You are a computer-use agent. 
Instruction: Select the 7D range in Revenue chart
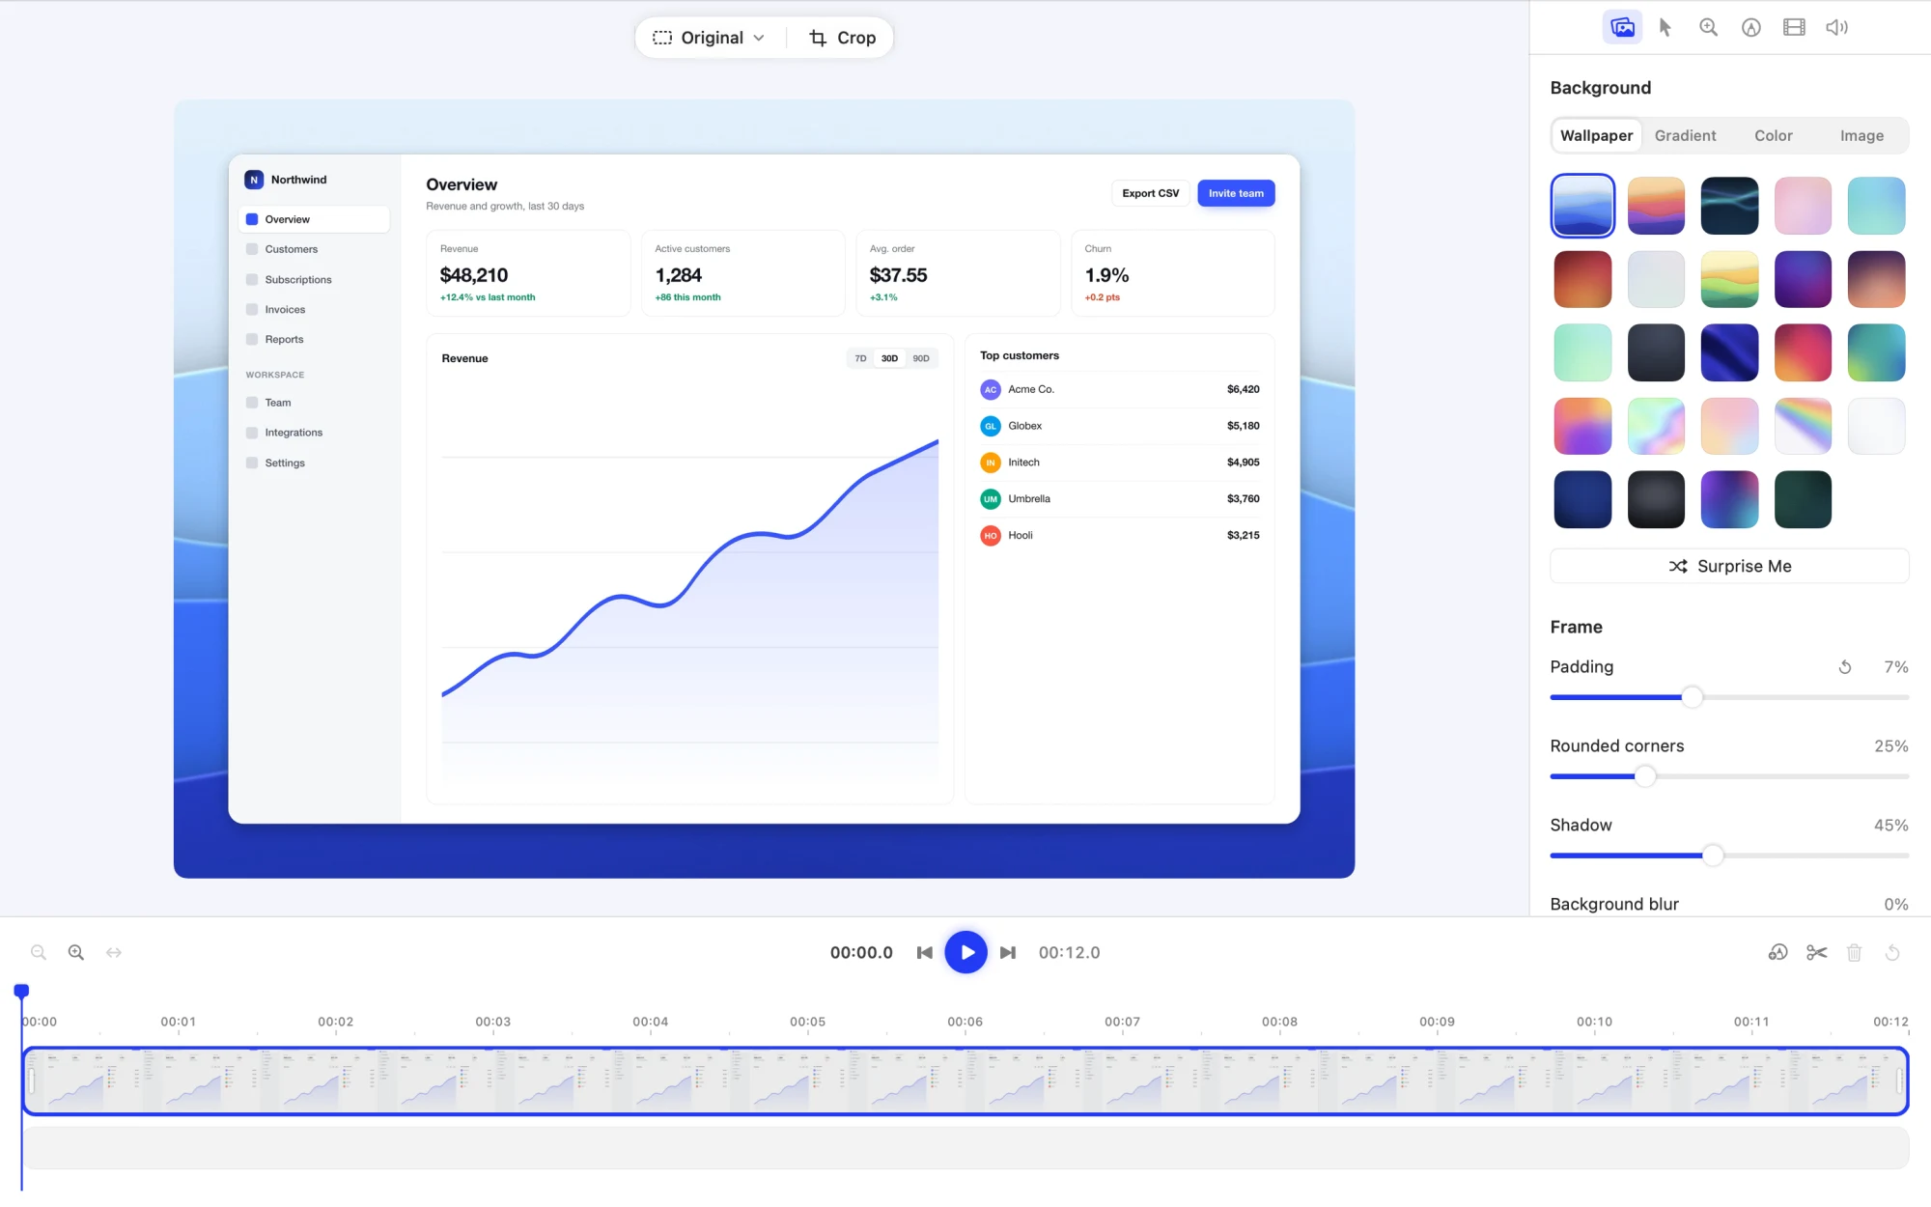860,358
